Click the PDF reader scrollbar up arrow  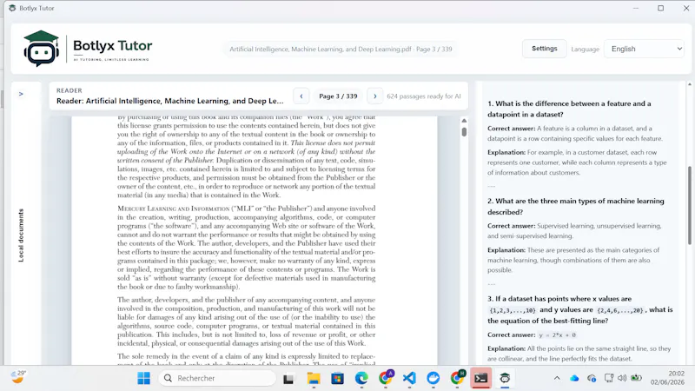[464, 121]
